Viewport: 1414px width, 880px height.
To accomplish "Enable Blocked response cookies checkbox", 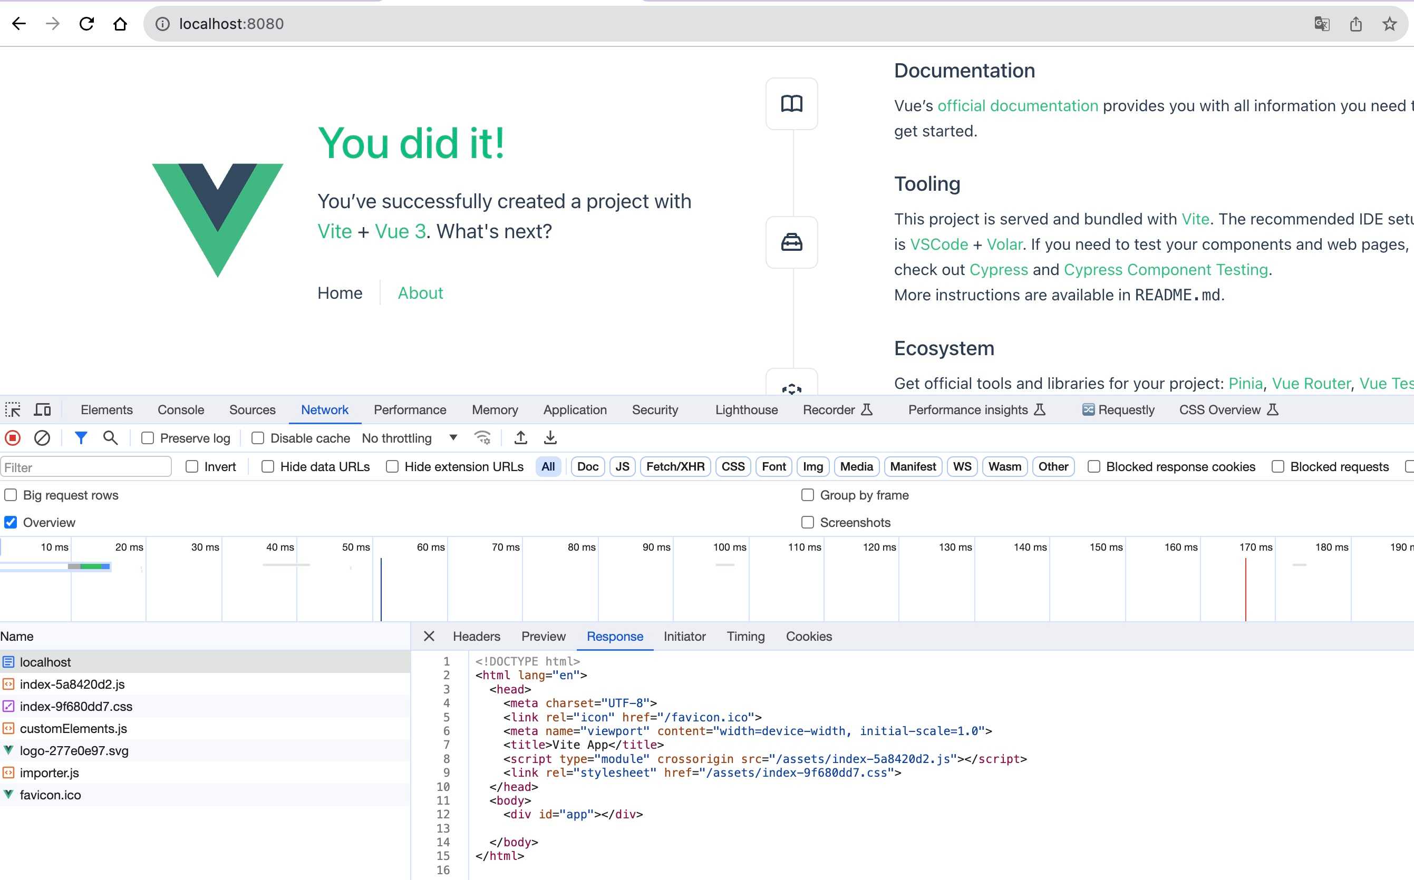I will (1094, 467).
